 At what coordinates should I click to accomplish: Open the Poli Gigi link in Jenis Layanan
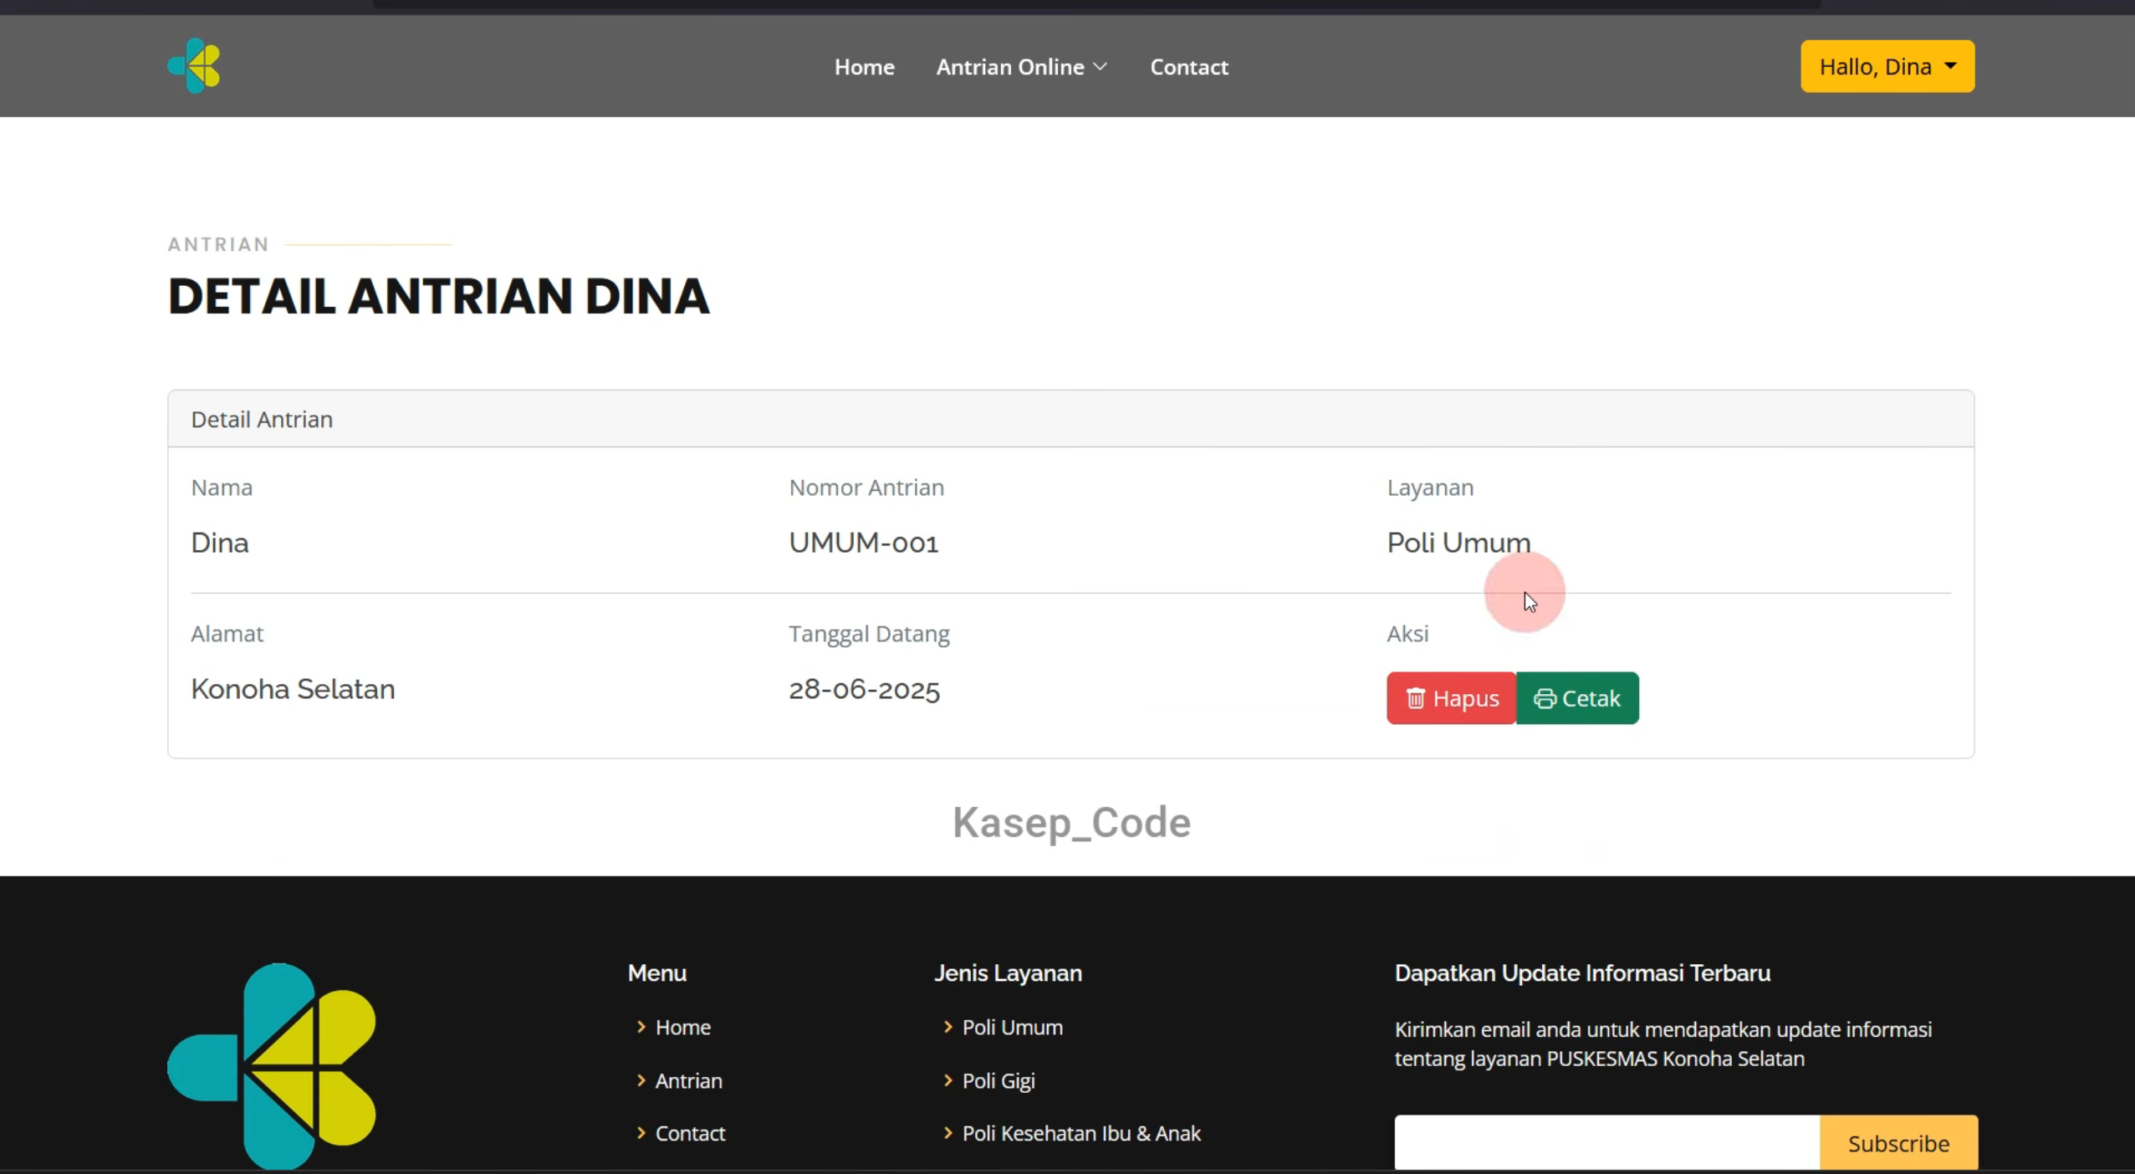999,1080
